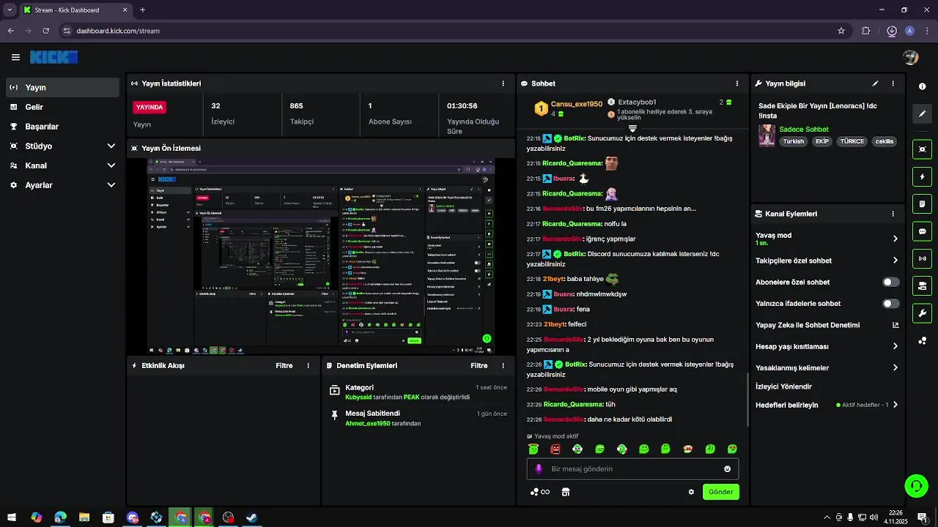Viewport: 938px width, 527px height.
Task: Toggle Yalnızca ifadelerle sohbet switch
Action: [890, 303]
